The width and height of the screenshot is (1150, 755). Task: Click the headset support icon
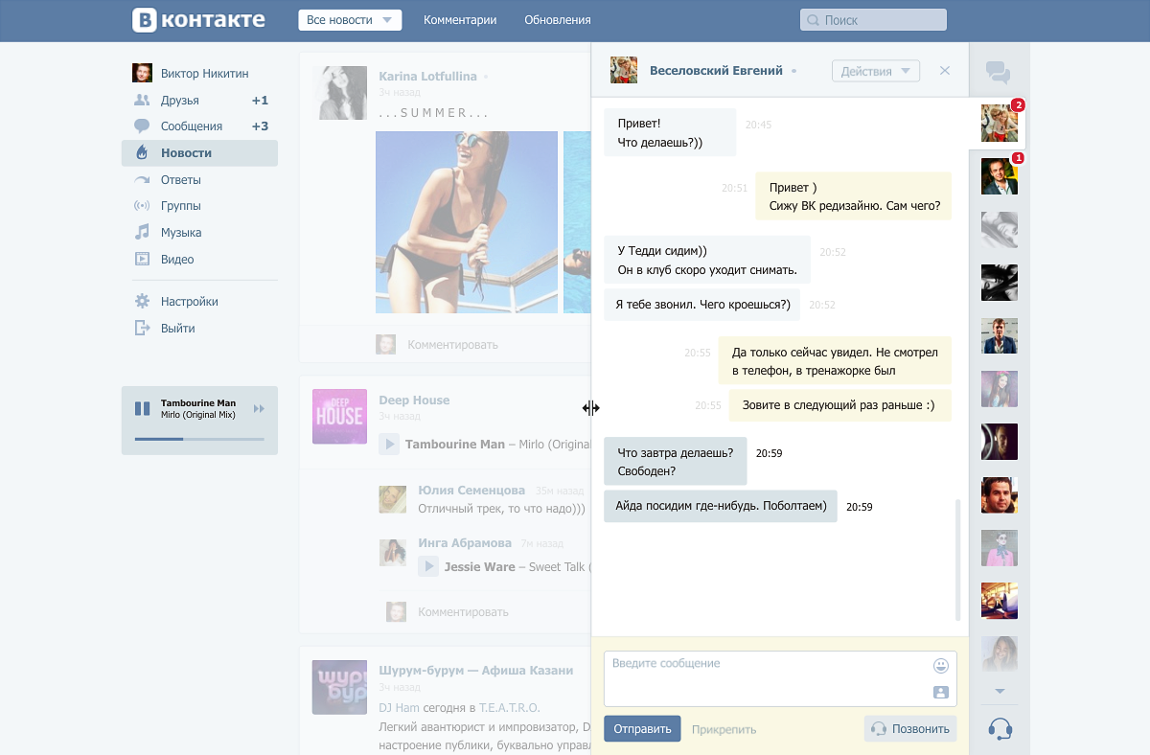coord(1000,729)
